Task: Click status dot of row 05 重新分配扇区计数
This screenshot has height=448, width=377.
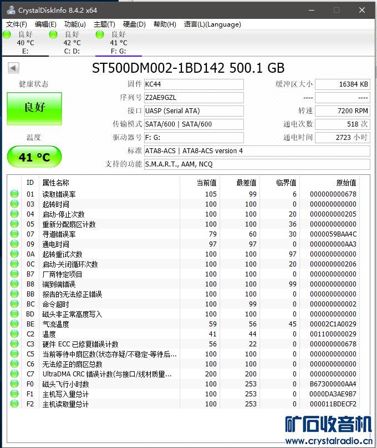Action: (14, 224)
